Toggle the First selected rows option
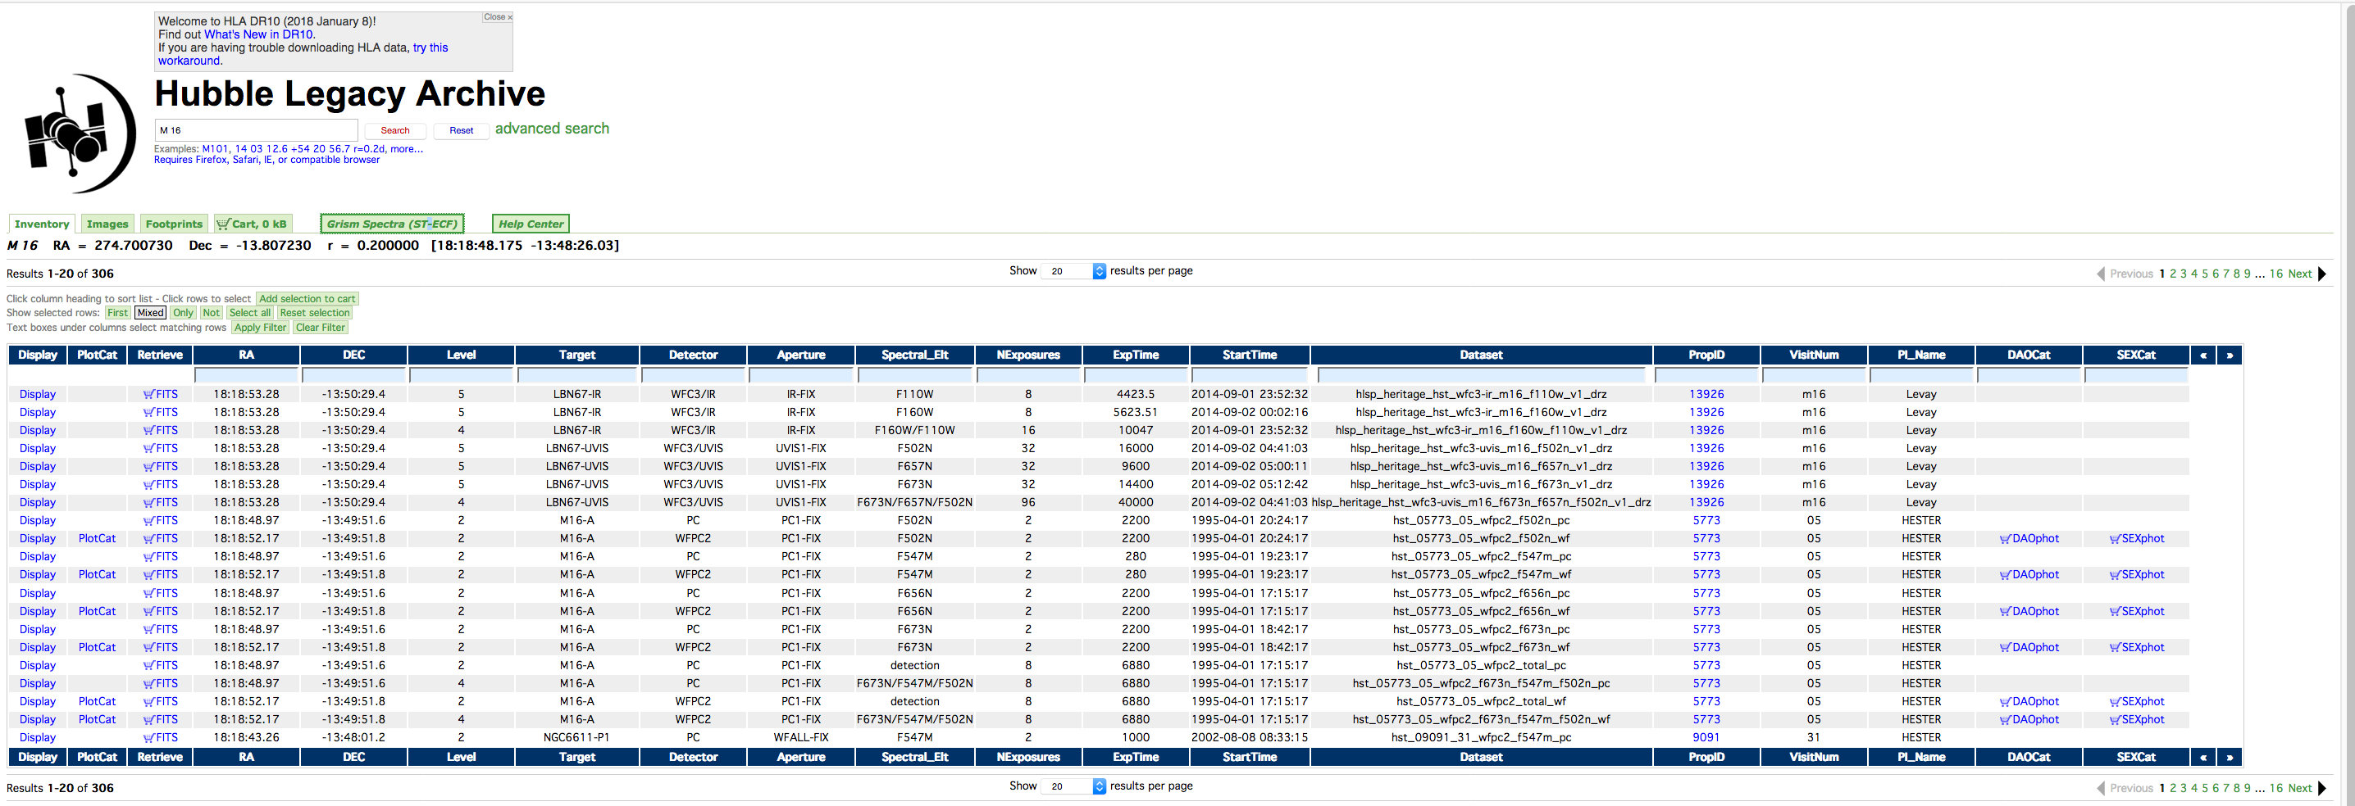2355x806 pixels. tap(117, 313)
